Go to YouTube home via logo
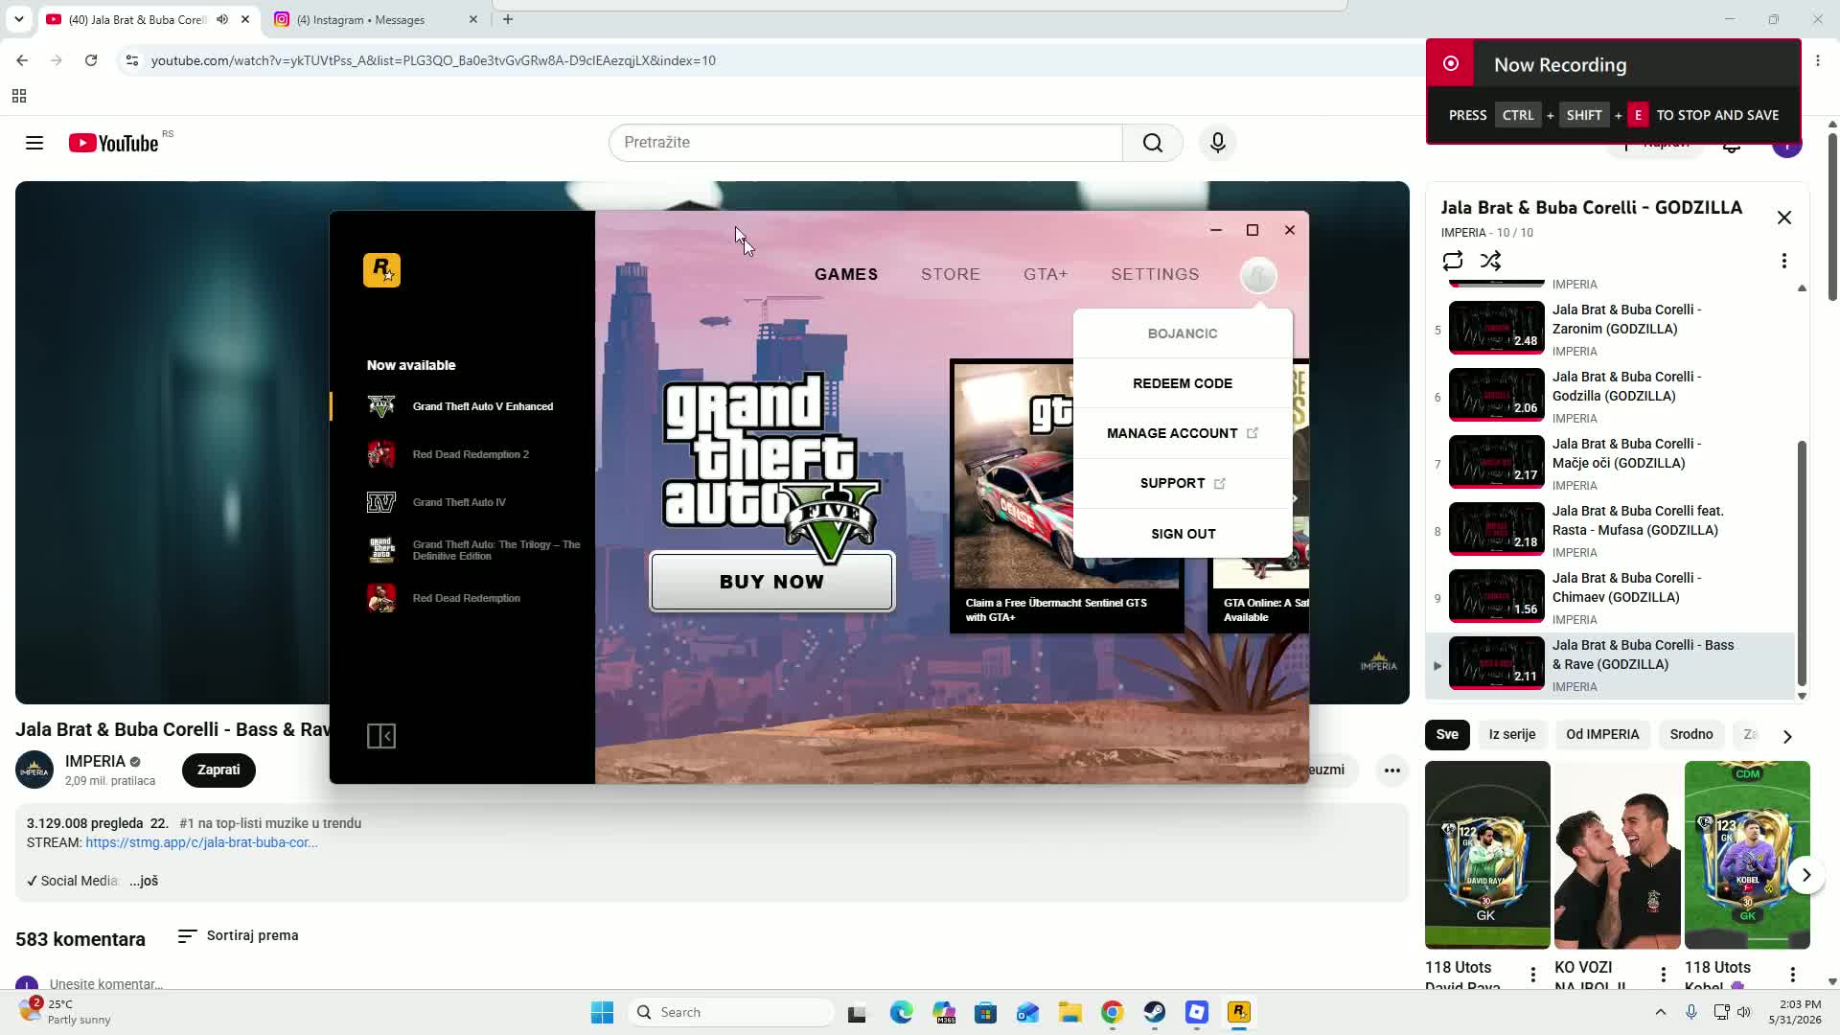The height and width of the screenshot is (1035, 1840). (113, 143)
